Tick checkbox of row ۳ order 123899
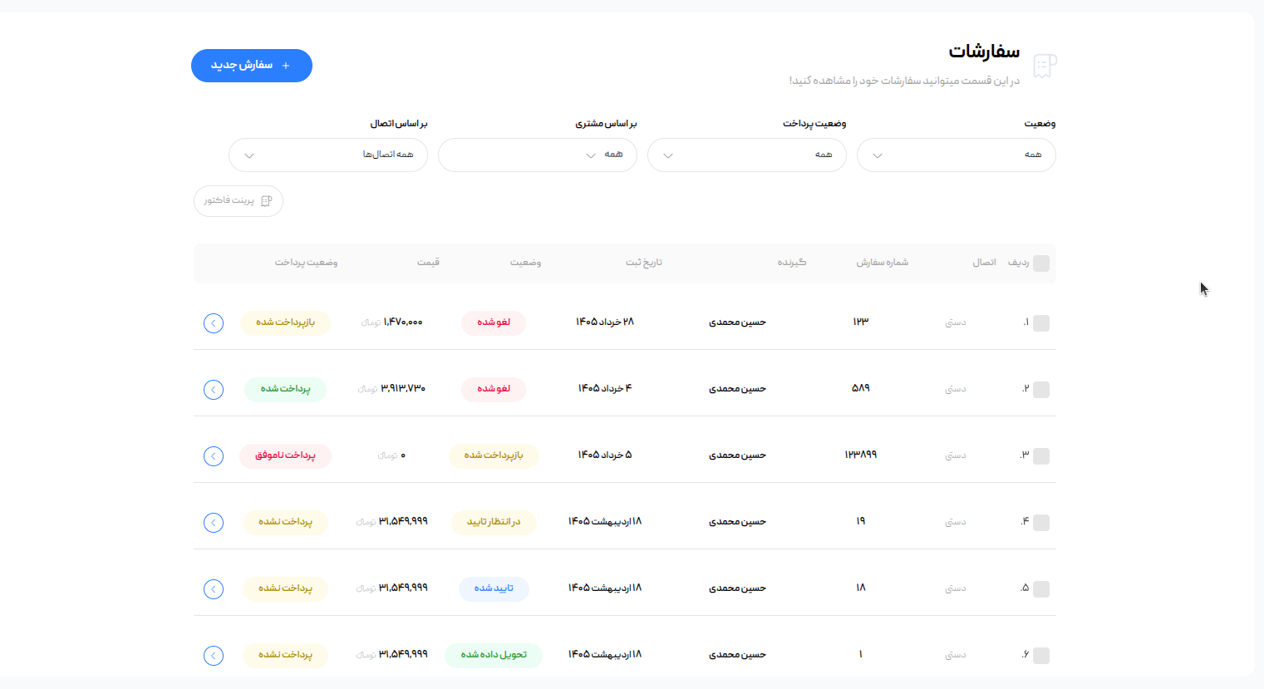Image resolution: width=1264 pixels, height=689 pixels. [1040, 456]
